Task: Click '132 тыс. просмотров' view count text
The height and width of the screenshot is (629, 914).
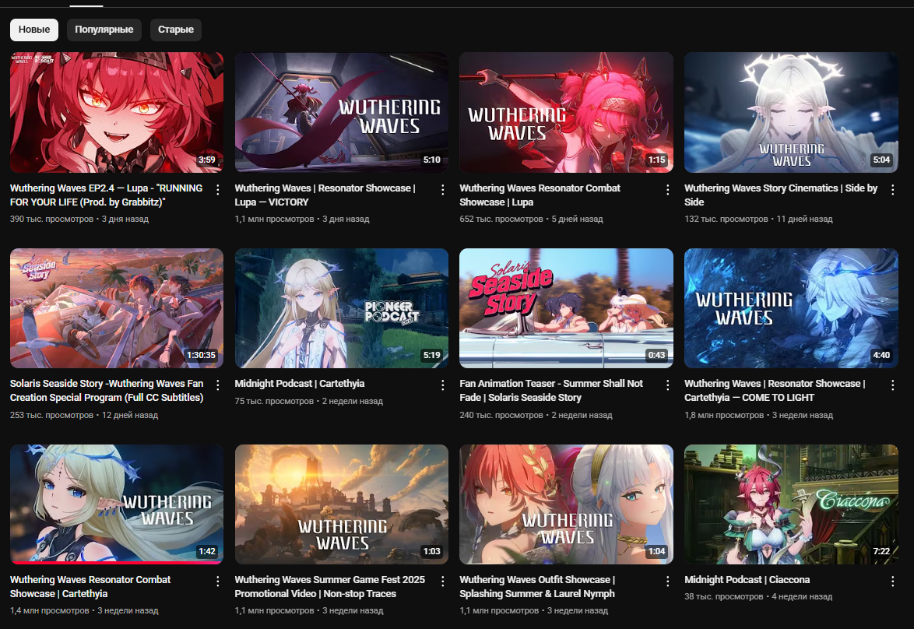Action: point(726,220)
